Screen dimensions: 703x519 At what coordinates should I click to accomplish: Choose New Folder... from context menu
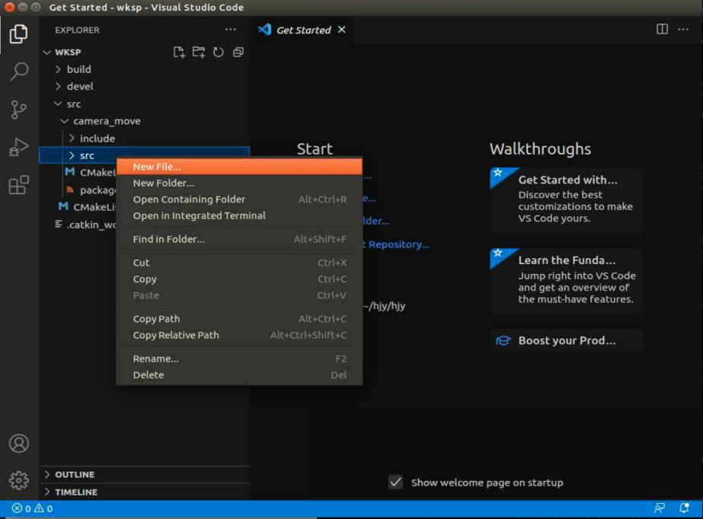(239, 183)
